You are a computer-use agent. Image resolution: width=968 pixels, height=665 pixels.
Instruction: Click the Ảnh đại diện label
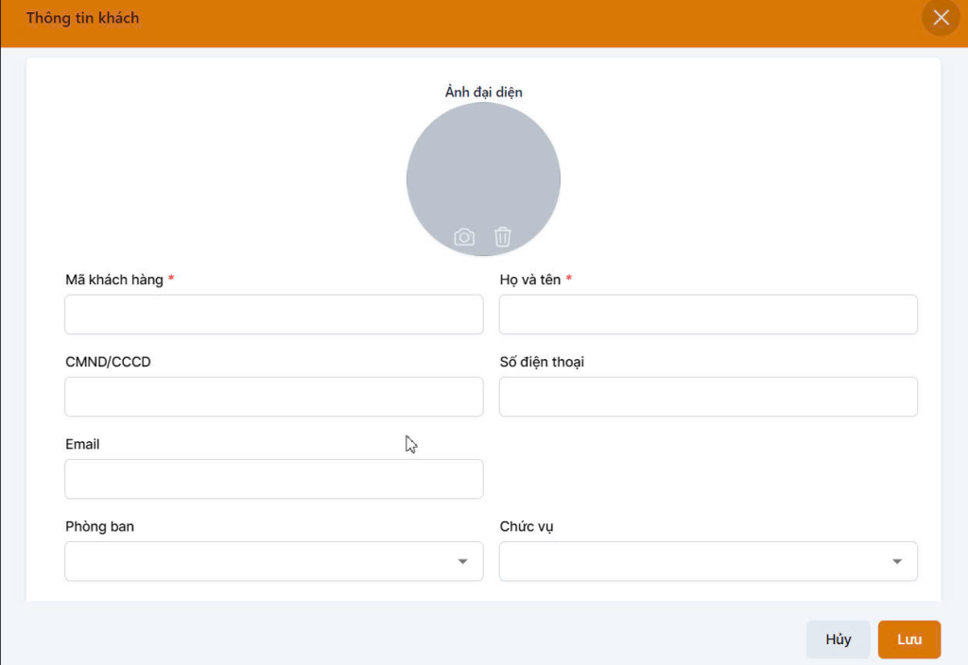point(483,92)
